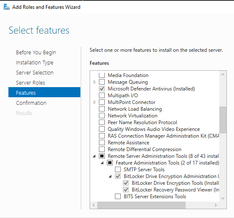Click the features list scroll-up arrow
The image size is (234, 218).
click(x=223, y=74)
